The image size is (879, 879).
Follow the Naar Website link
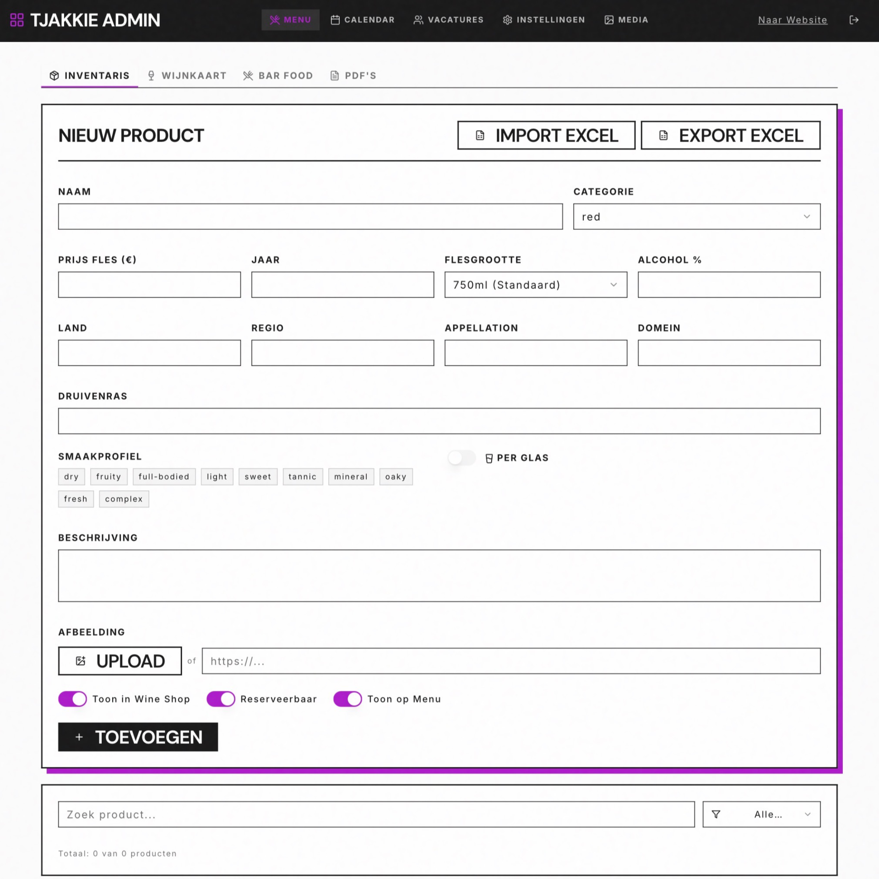pyautogui.click(x=792, y=20)
